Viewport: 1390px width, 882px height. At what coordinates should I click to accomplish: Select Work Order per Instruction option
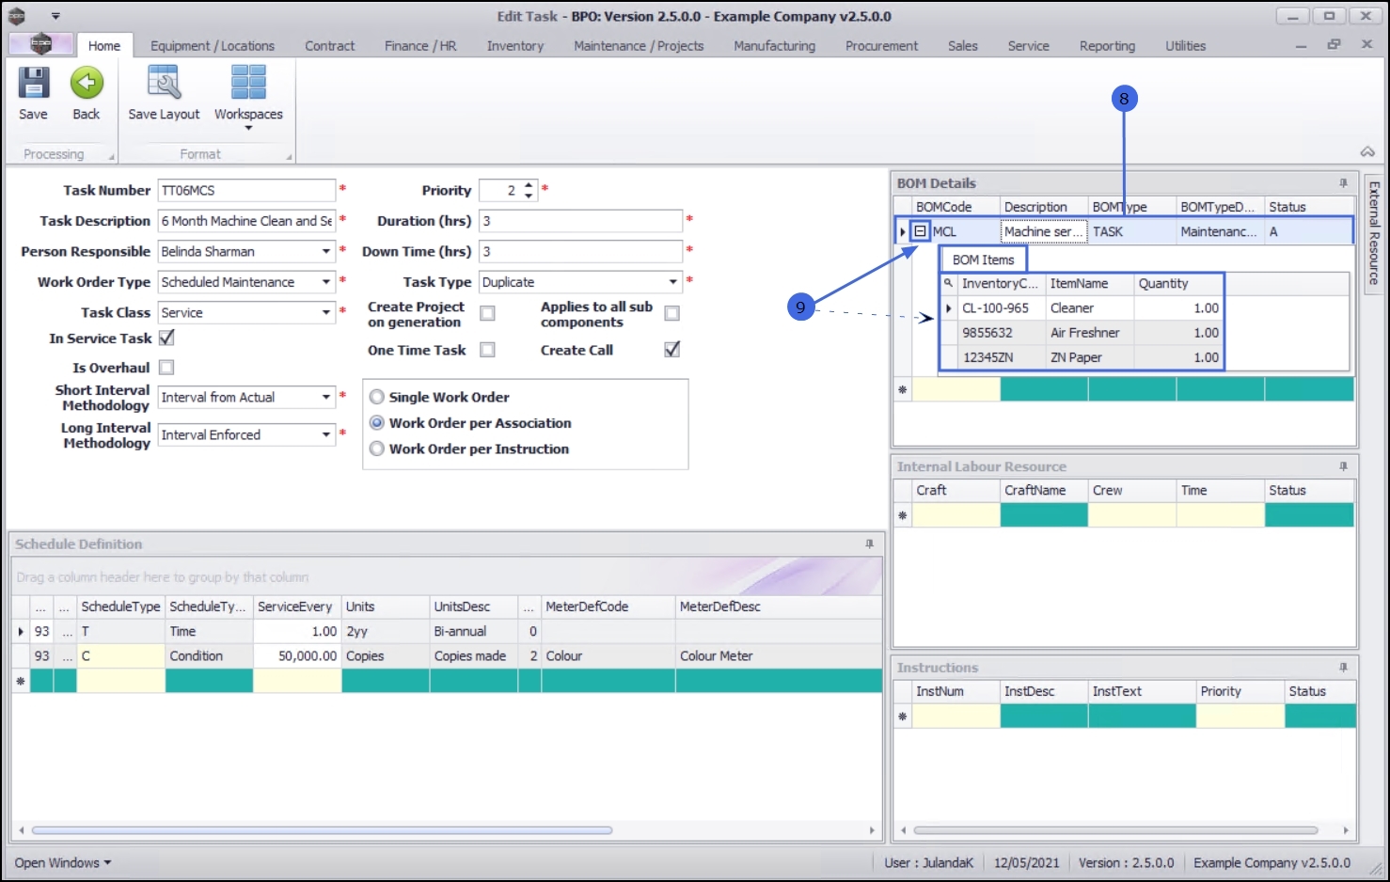tap(377, 449)
